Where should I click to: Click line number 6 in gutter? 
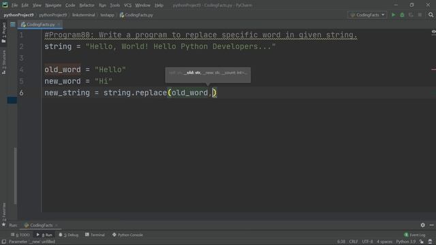tap(21, 93)
